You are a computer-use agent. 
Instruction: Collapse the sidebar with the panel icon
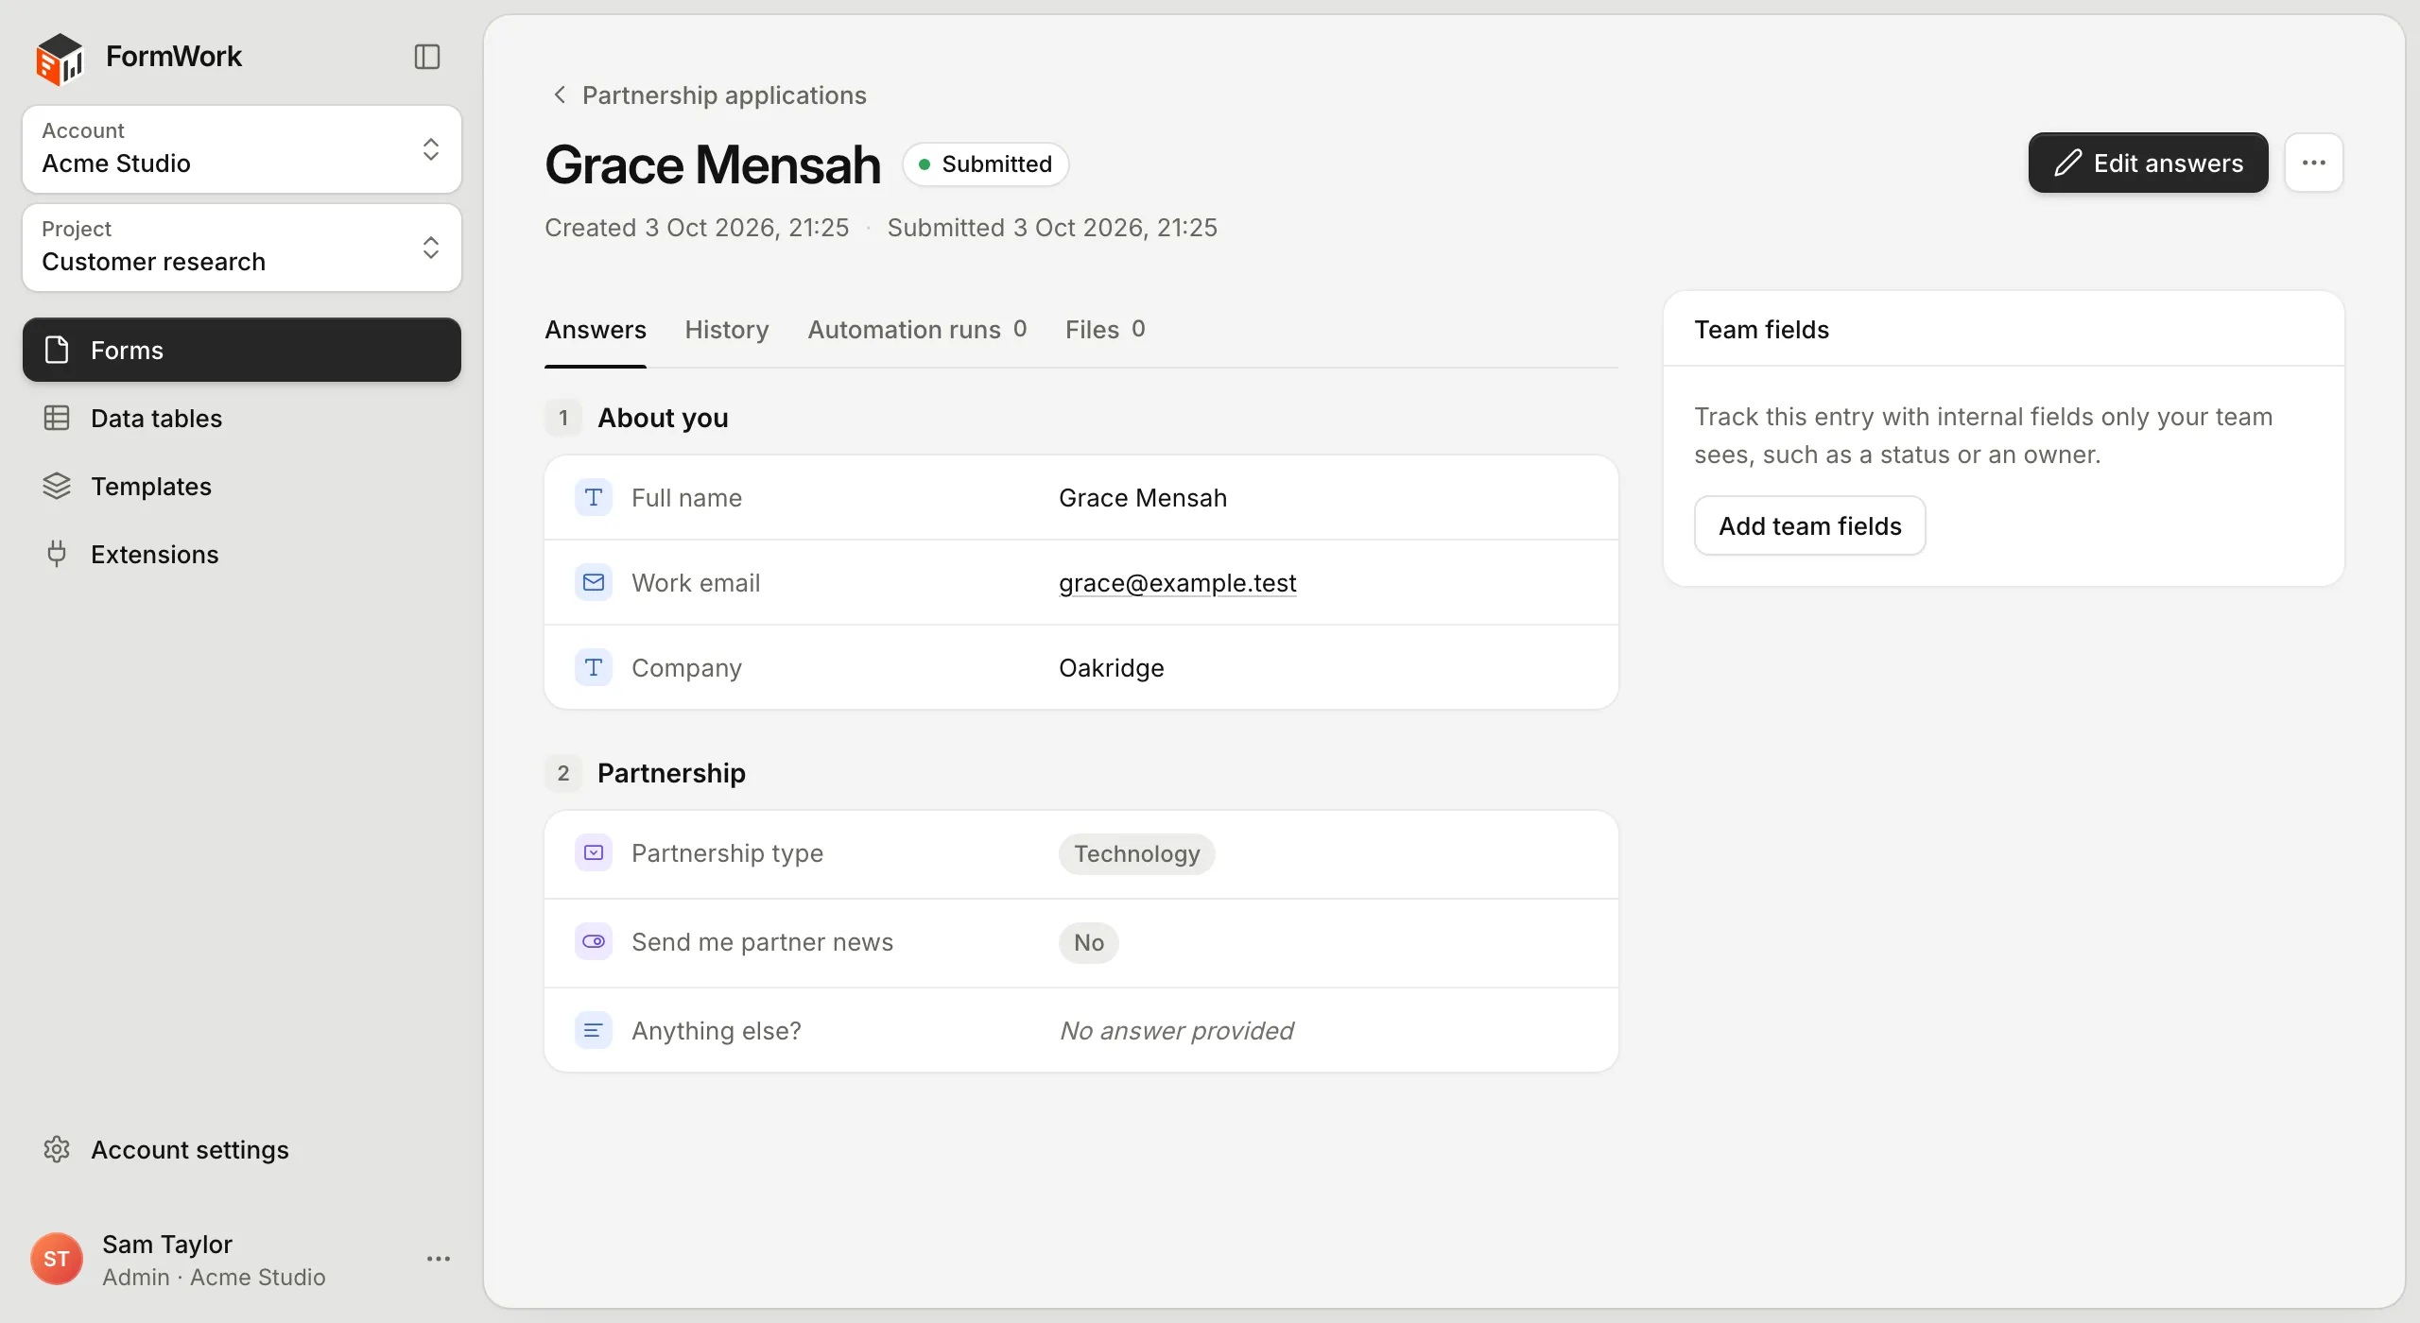coord(427,57)
